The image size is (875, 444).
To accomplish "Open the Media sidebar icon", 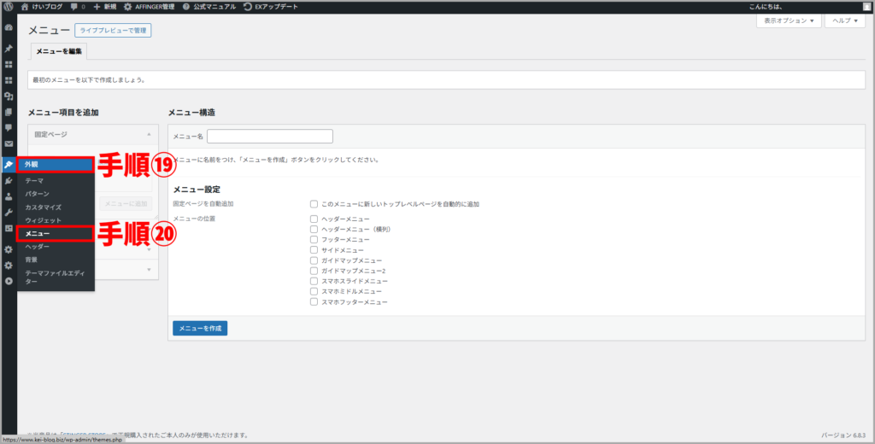I will (9, 96).
